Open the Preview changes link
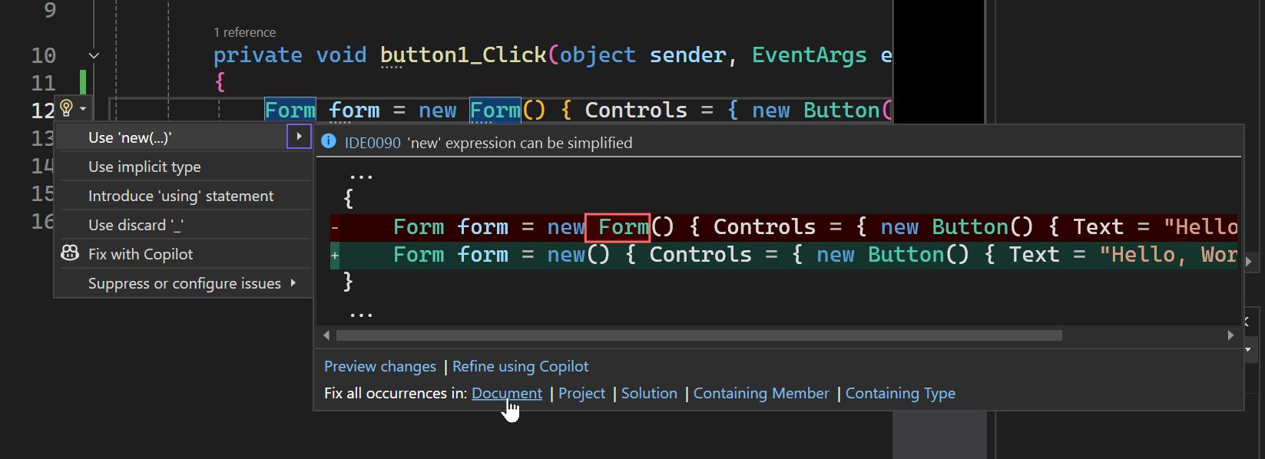 [380, 366]
